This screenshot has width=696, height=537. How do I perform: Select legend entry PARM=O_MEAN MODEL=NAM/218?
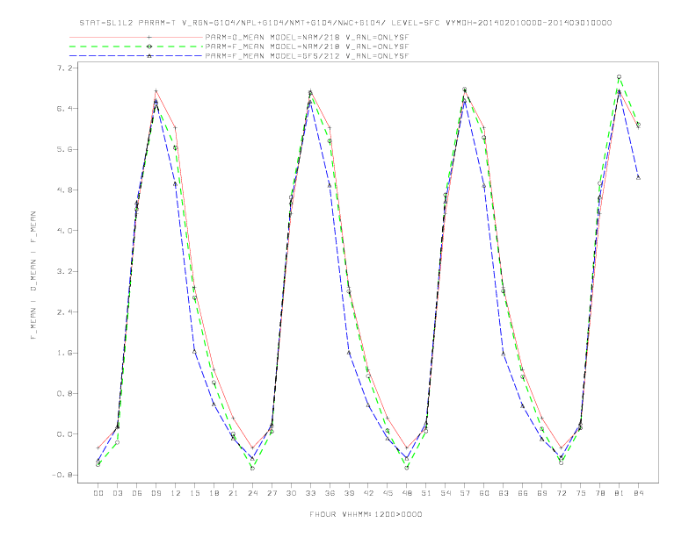pos(307,37)
